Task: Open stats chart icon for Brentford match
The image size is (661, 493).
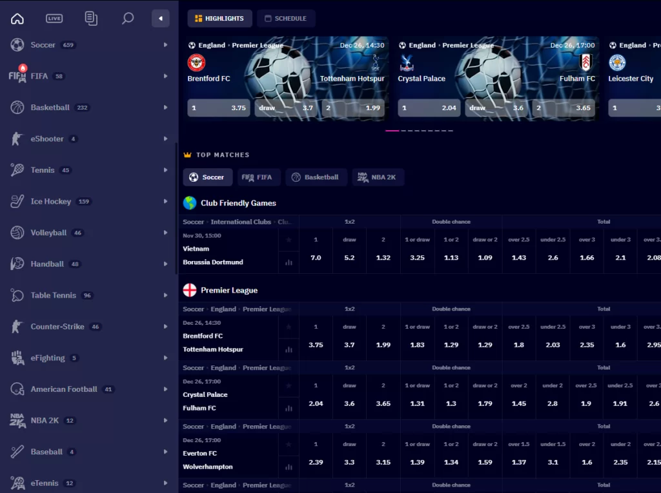Action: 289,349
